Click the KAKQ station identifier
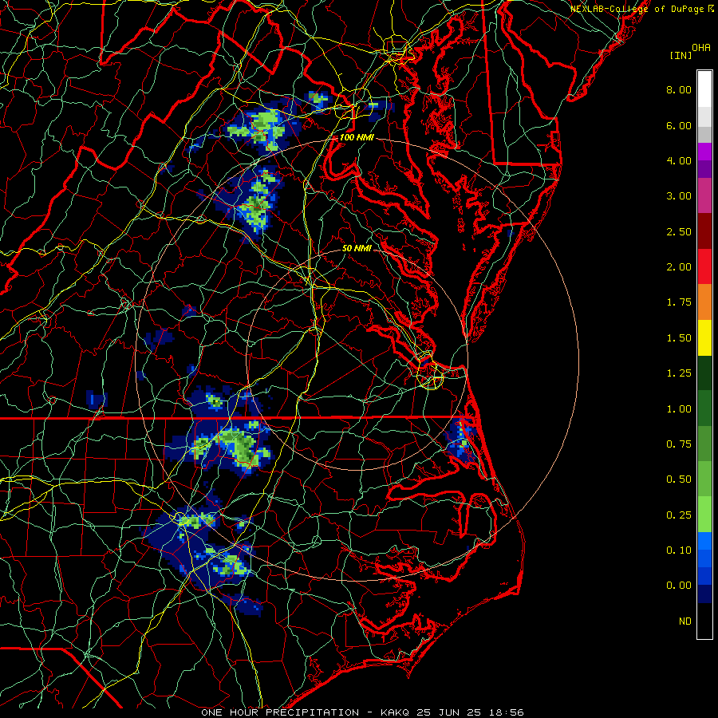The image size is (718, 718). tap(396, 712)
